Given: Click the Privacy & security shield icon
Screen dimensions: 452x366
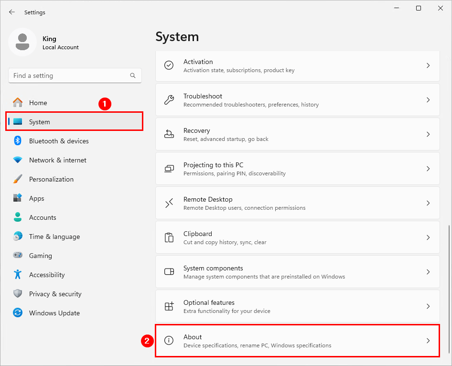Looking at the screenshot, I should (x=18, y=294).
